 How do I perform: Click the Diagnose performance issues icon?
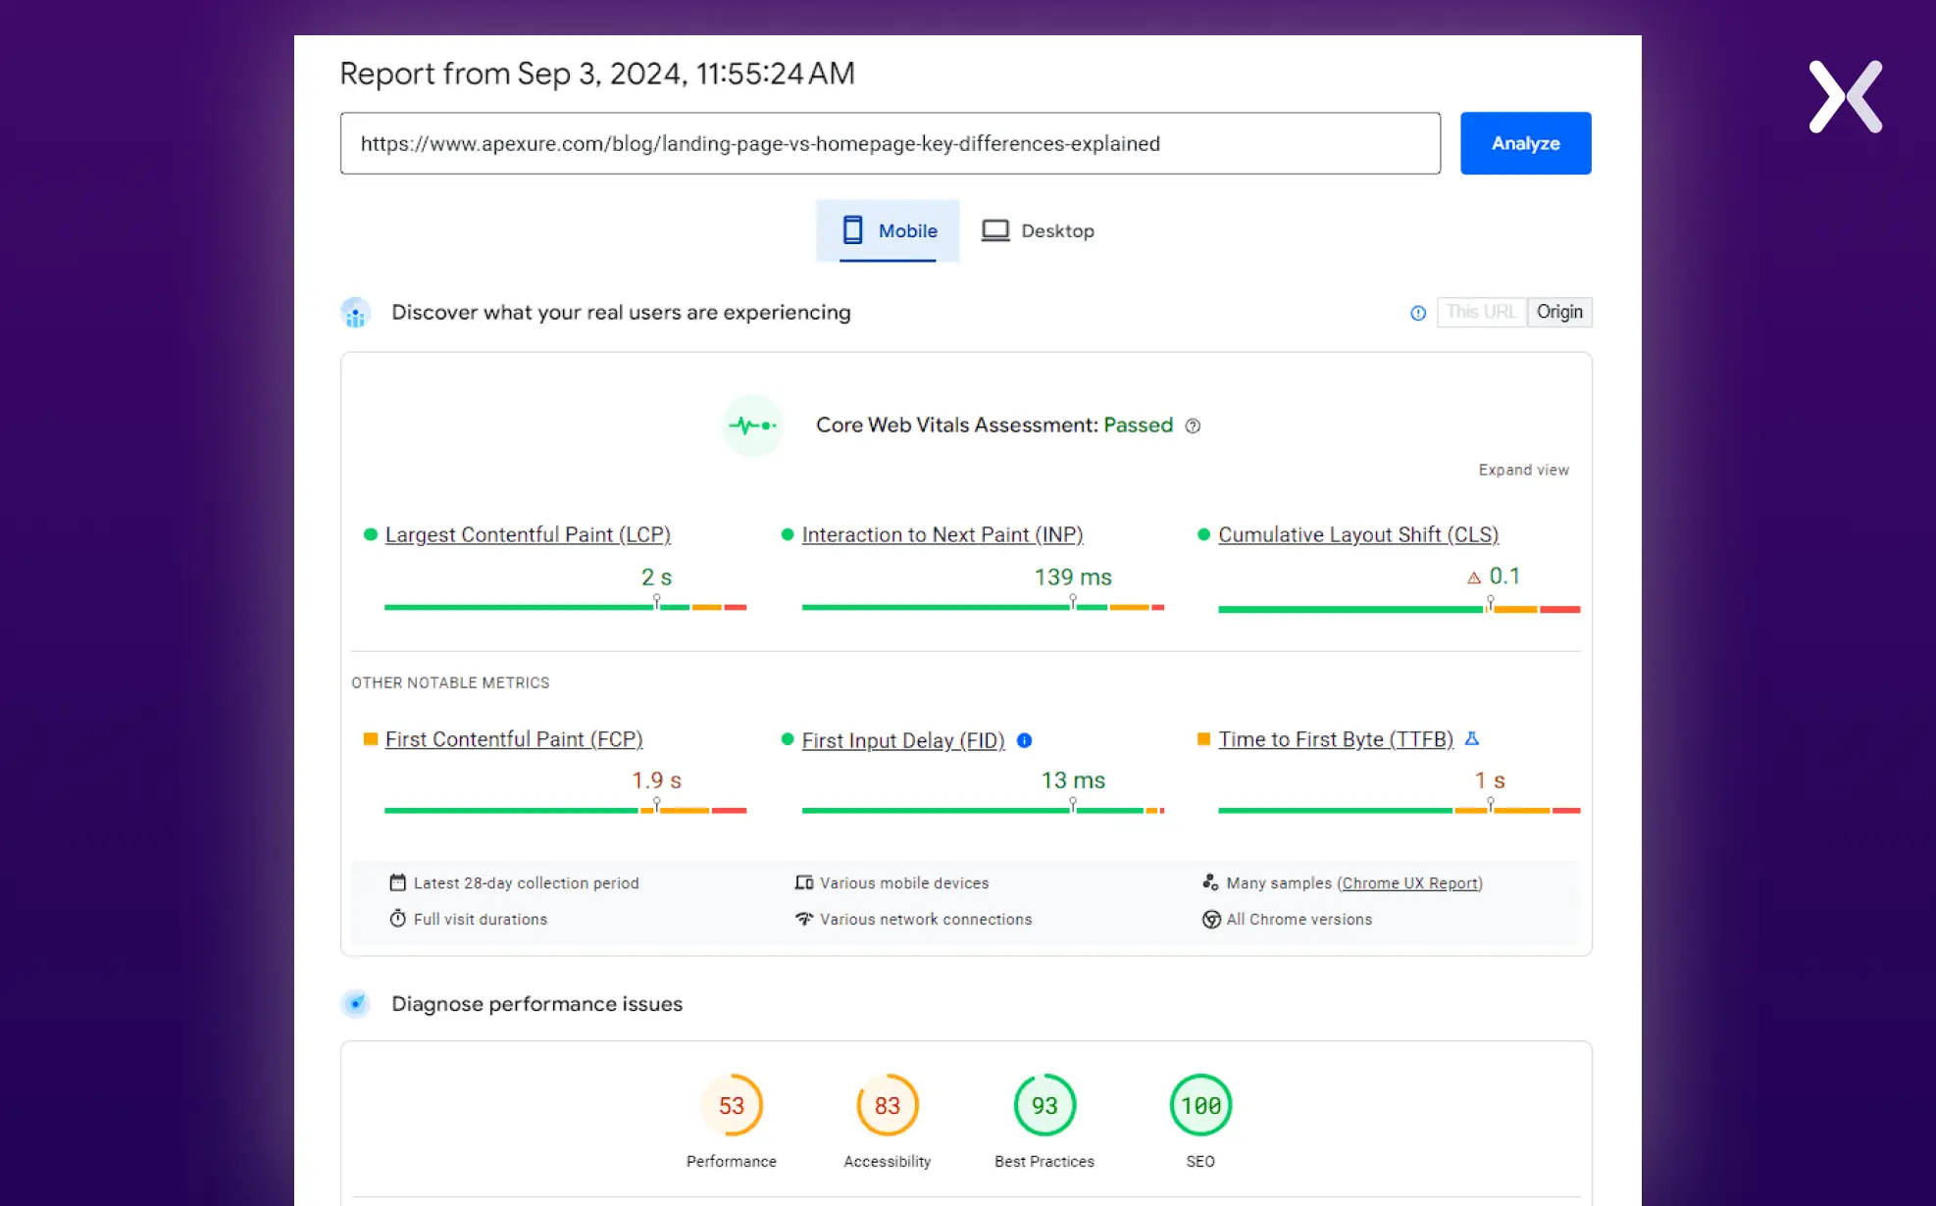point(355,1004)
